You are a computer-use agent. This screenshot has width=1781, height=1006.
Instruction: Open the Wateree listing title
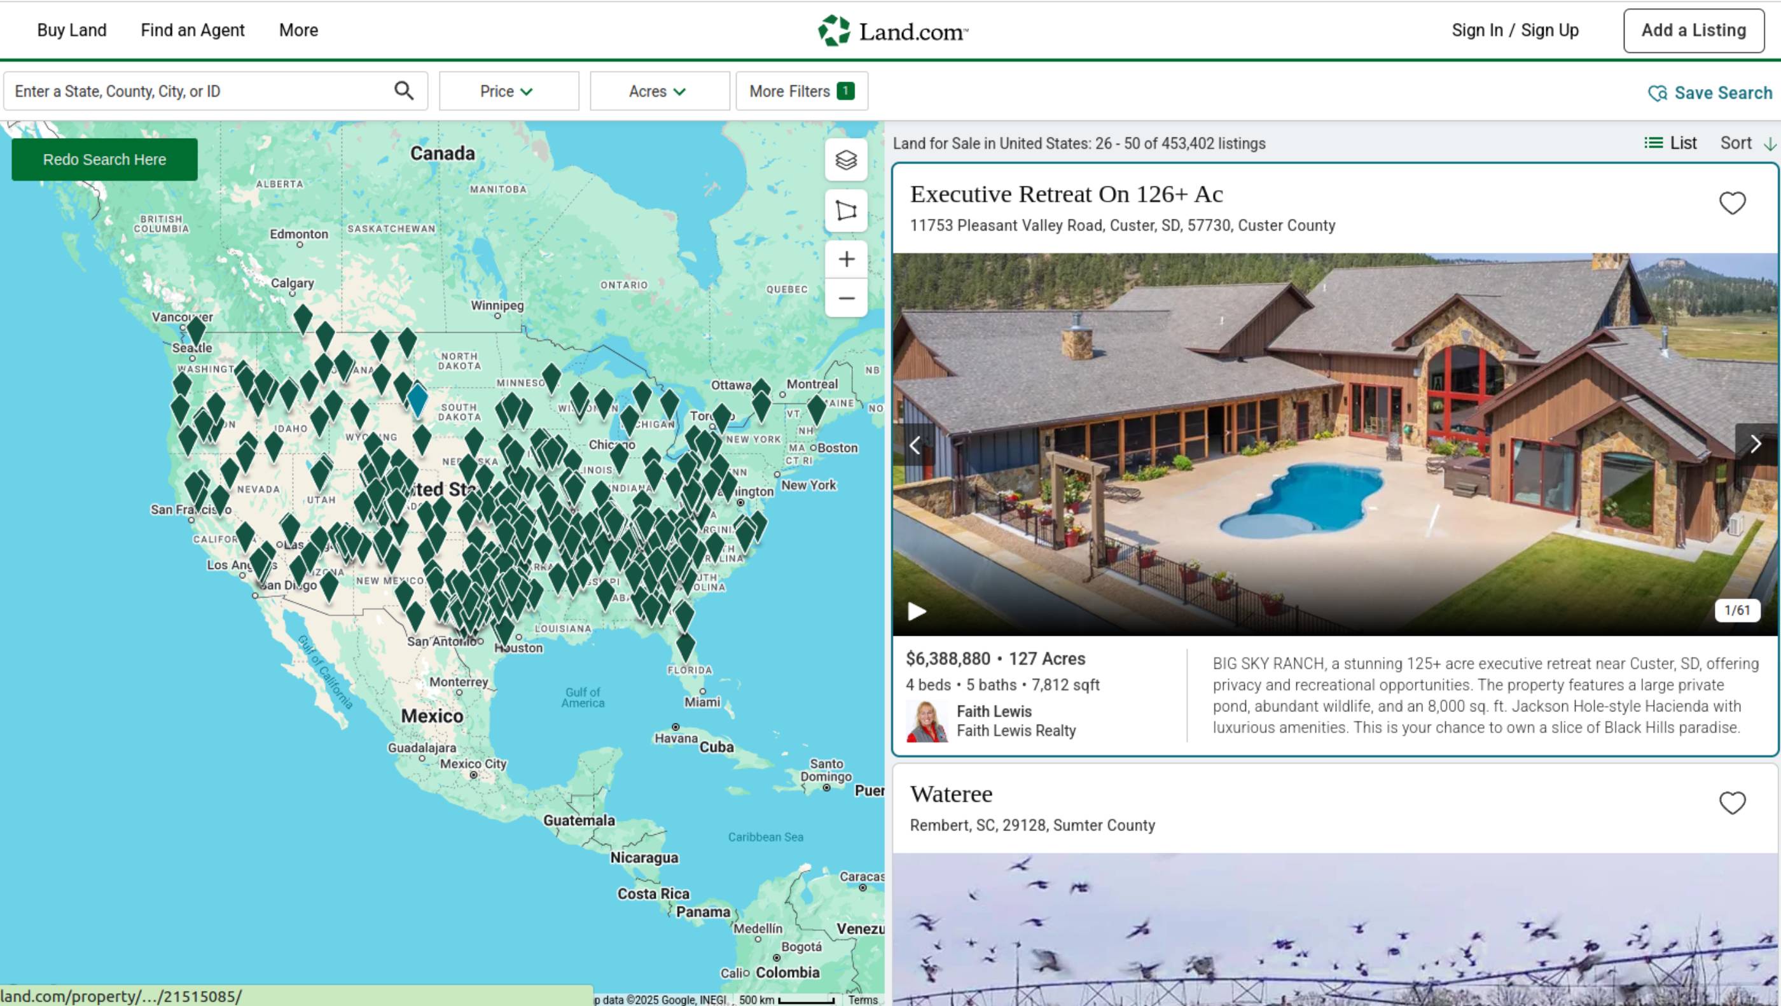coord(951,793)
